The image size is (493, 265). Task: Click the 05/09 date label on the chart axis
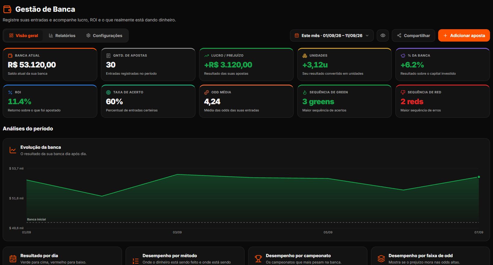(x=328, y=232)
